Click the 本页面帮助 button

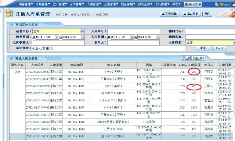pos(170,14)
